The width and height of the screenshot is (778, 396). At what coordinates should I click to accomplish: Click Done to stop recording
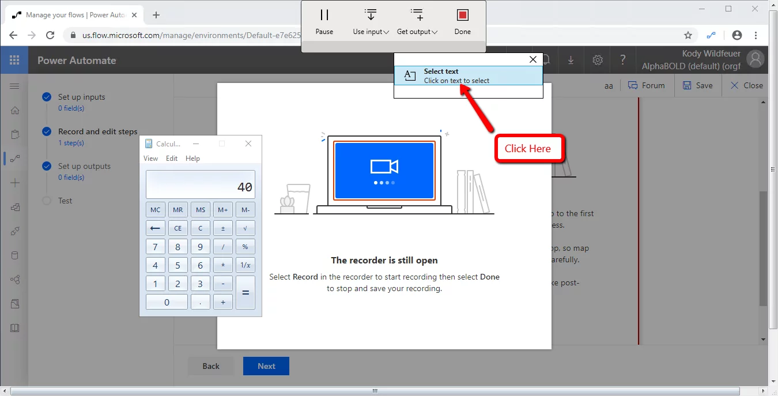tap(462, 22)
